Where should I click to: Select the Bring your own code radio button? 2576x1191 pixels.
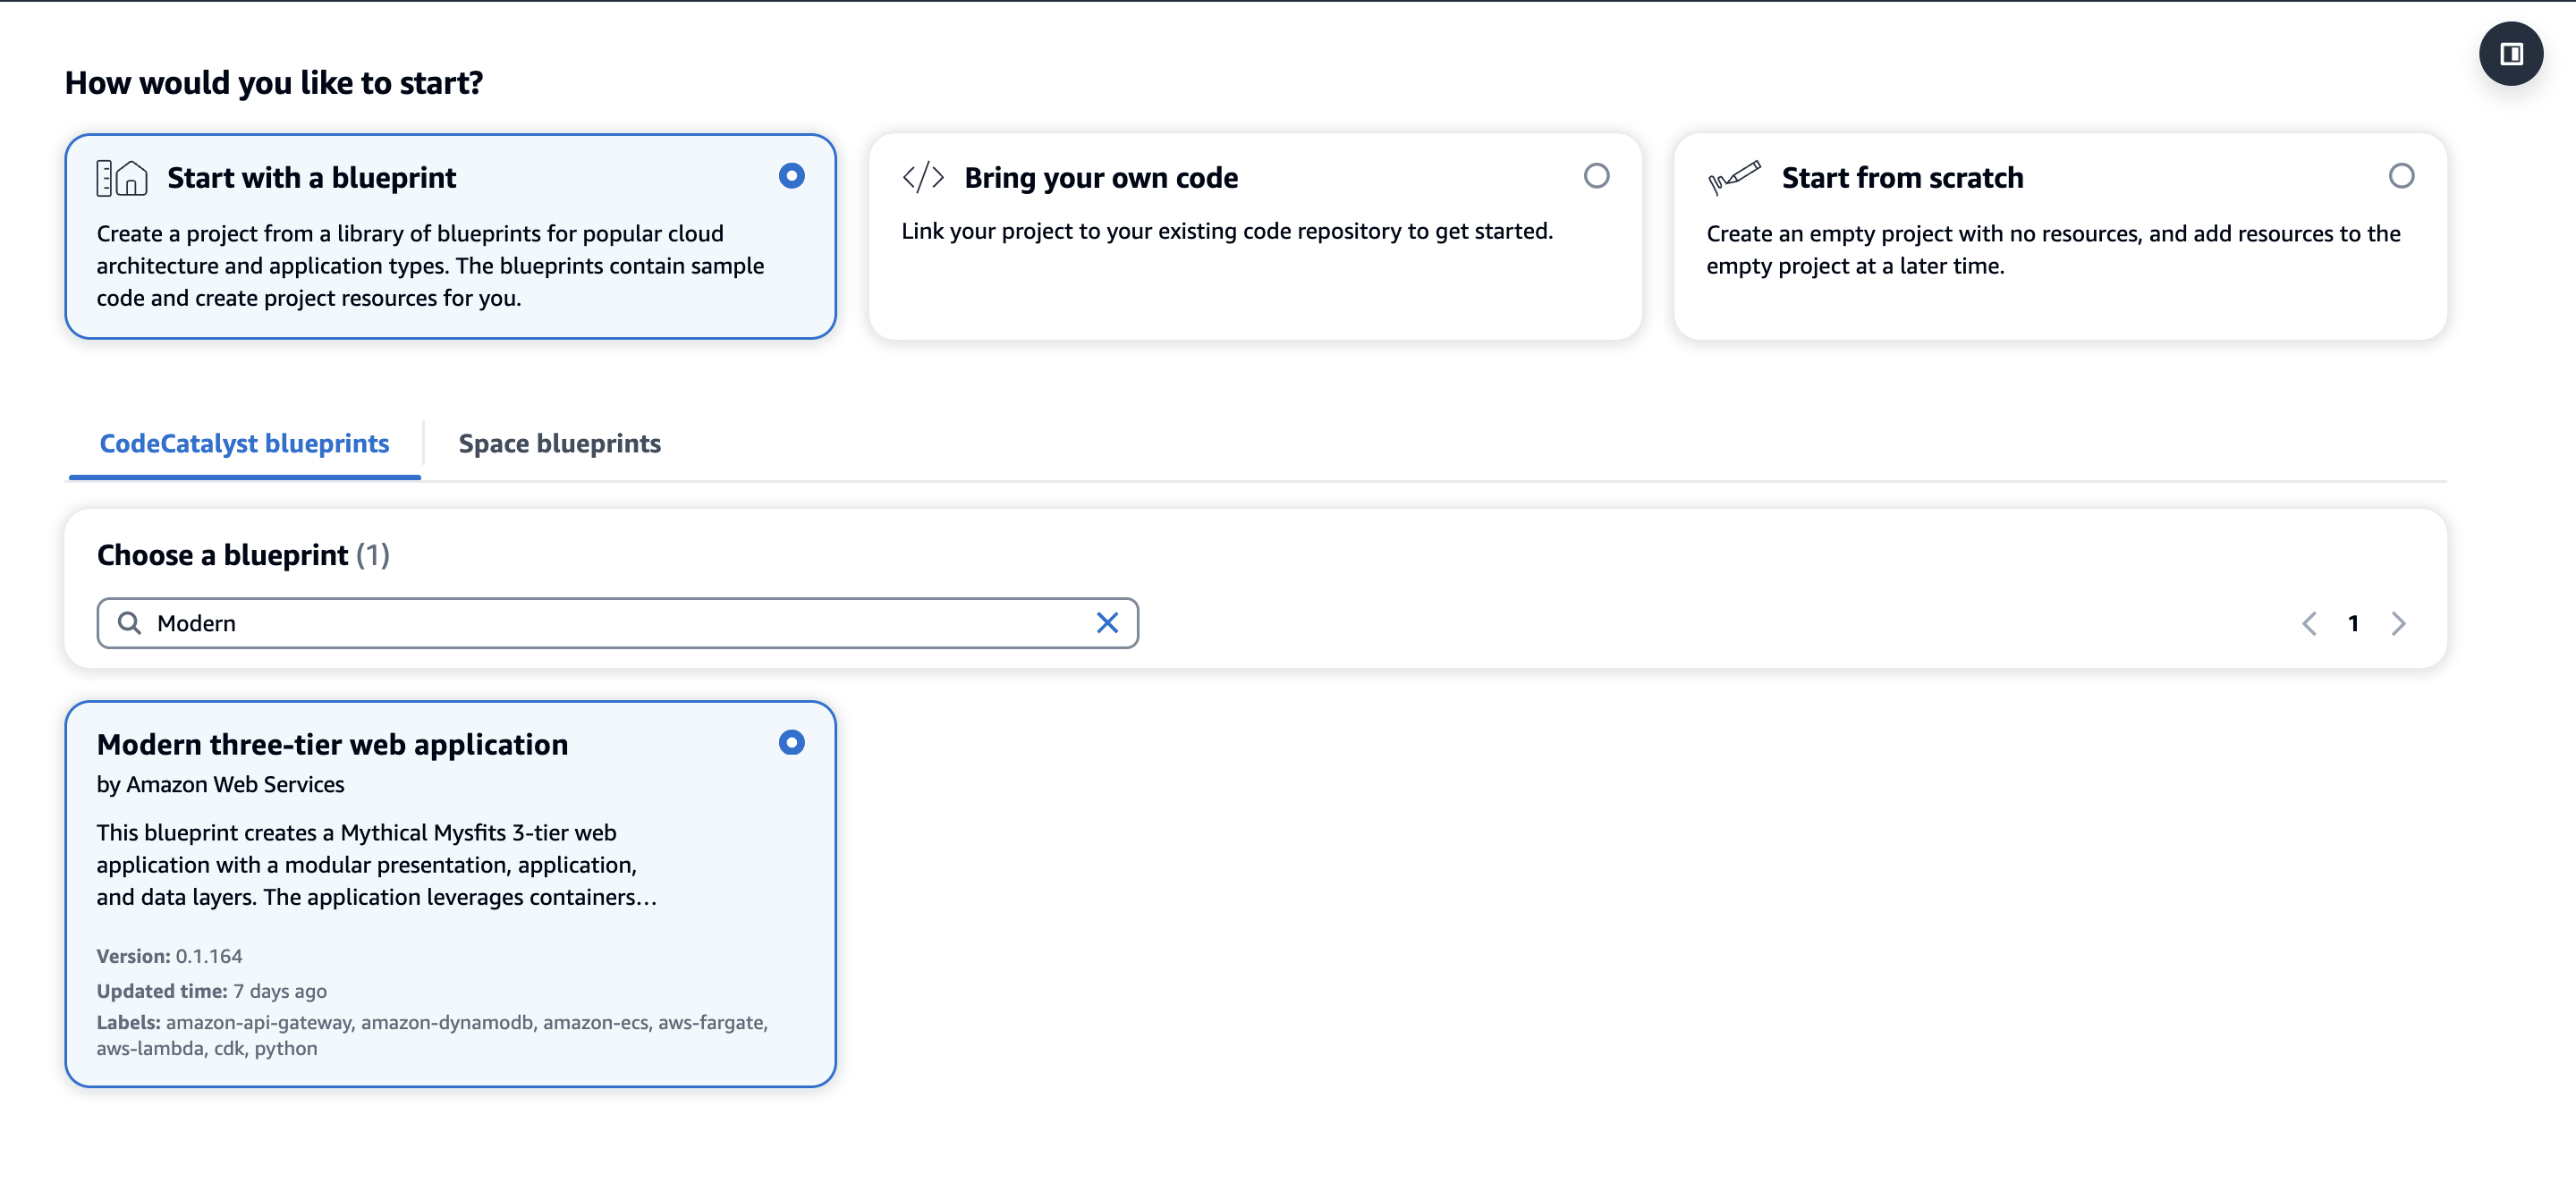(1597, 176)
